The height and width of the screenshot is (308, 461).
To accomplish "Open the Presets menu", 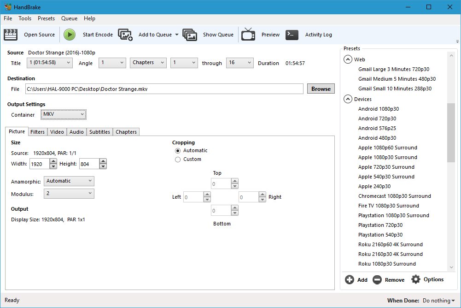I will (46, 18).
